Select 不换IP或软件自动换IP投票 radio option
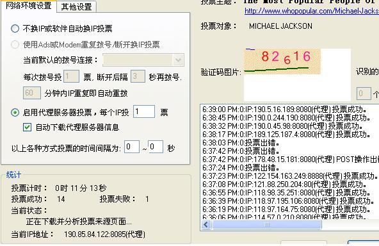 point(15,29)
